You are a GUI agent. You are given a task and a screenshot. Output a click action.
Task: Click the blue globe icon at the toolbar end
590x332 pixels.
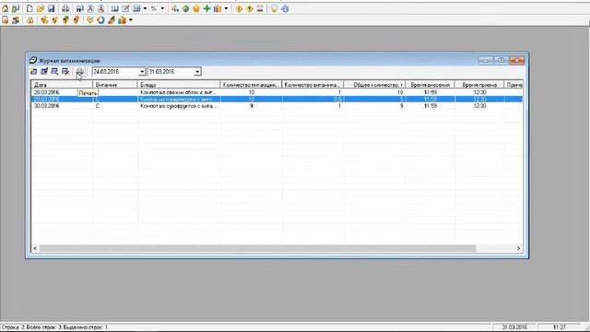coord(285,8)
